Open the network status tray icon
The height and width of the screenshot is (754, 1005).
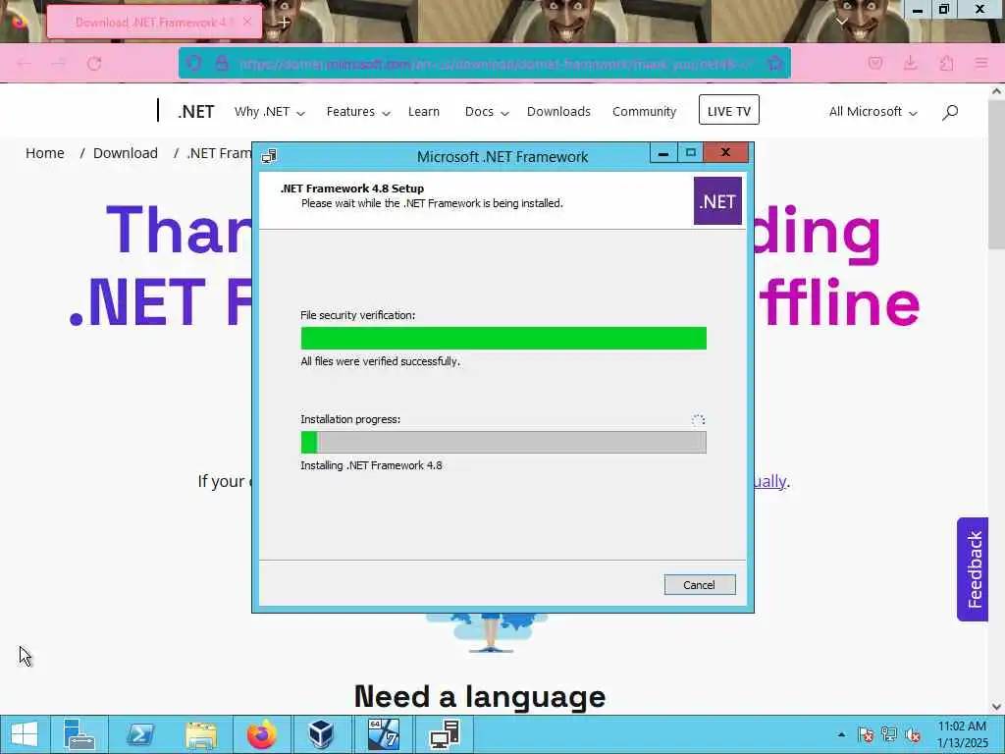(889, 734)
